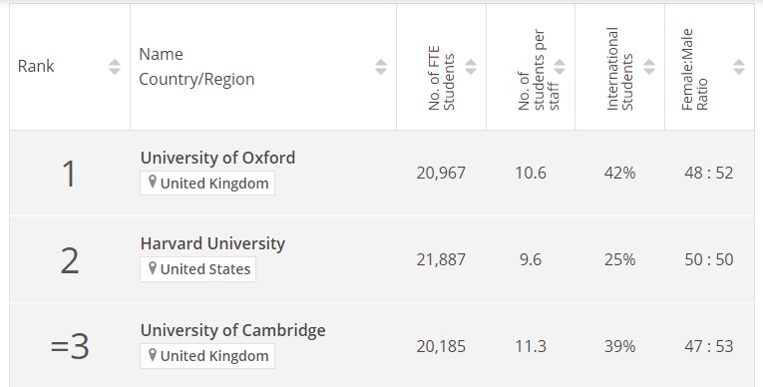
Task: Open University of Oxford link
Action: click(217, 158)
